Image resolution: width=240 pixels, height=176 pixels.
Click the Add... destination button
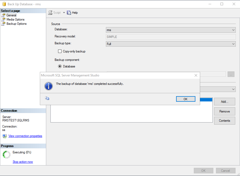tap(224, 102)
